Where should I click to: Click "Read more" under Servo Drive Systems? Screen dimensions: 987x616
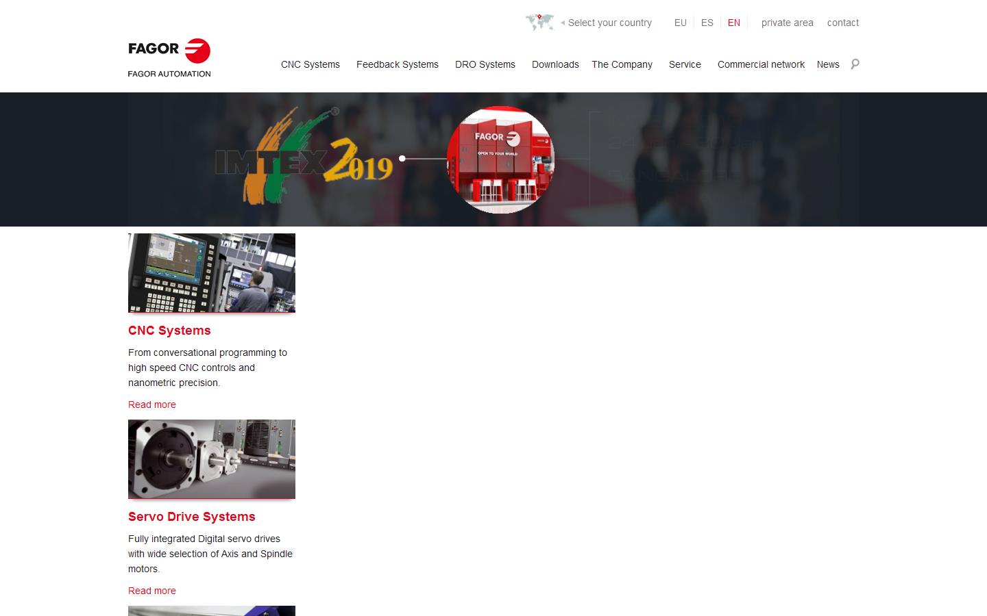click(151, 591)
